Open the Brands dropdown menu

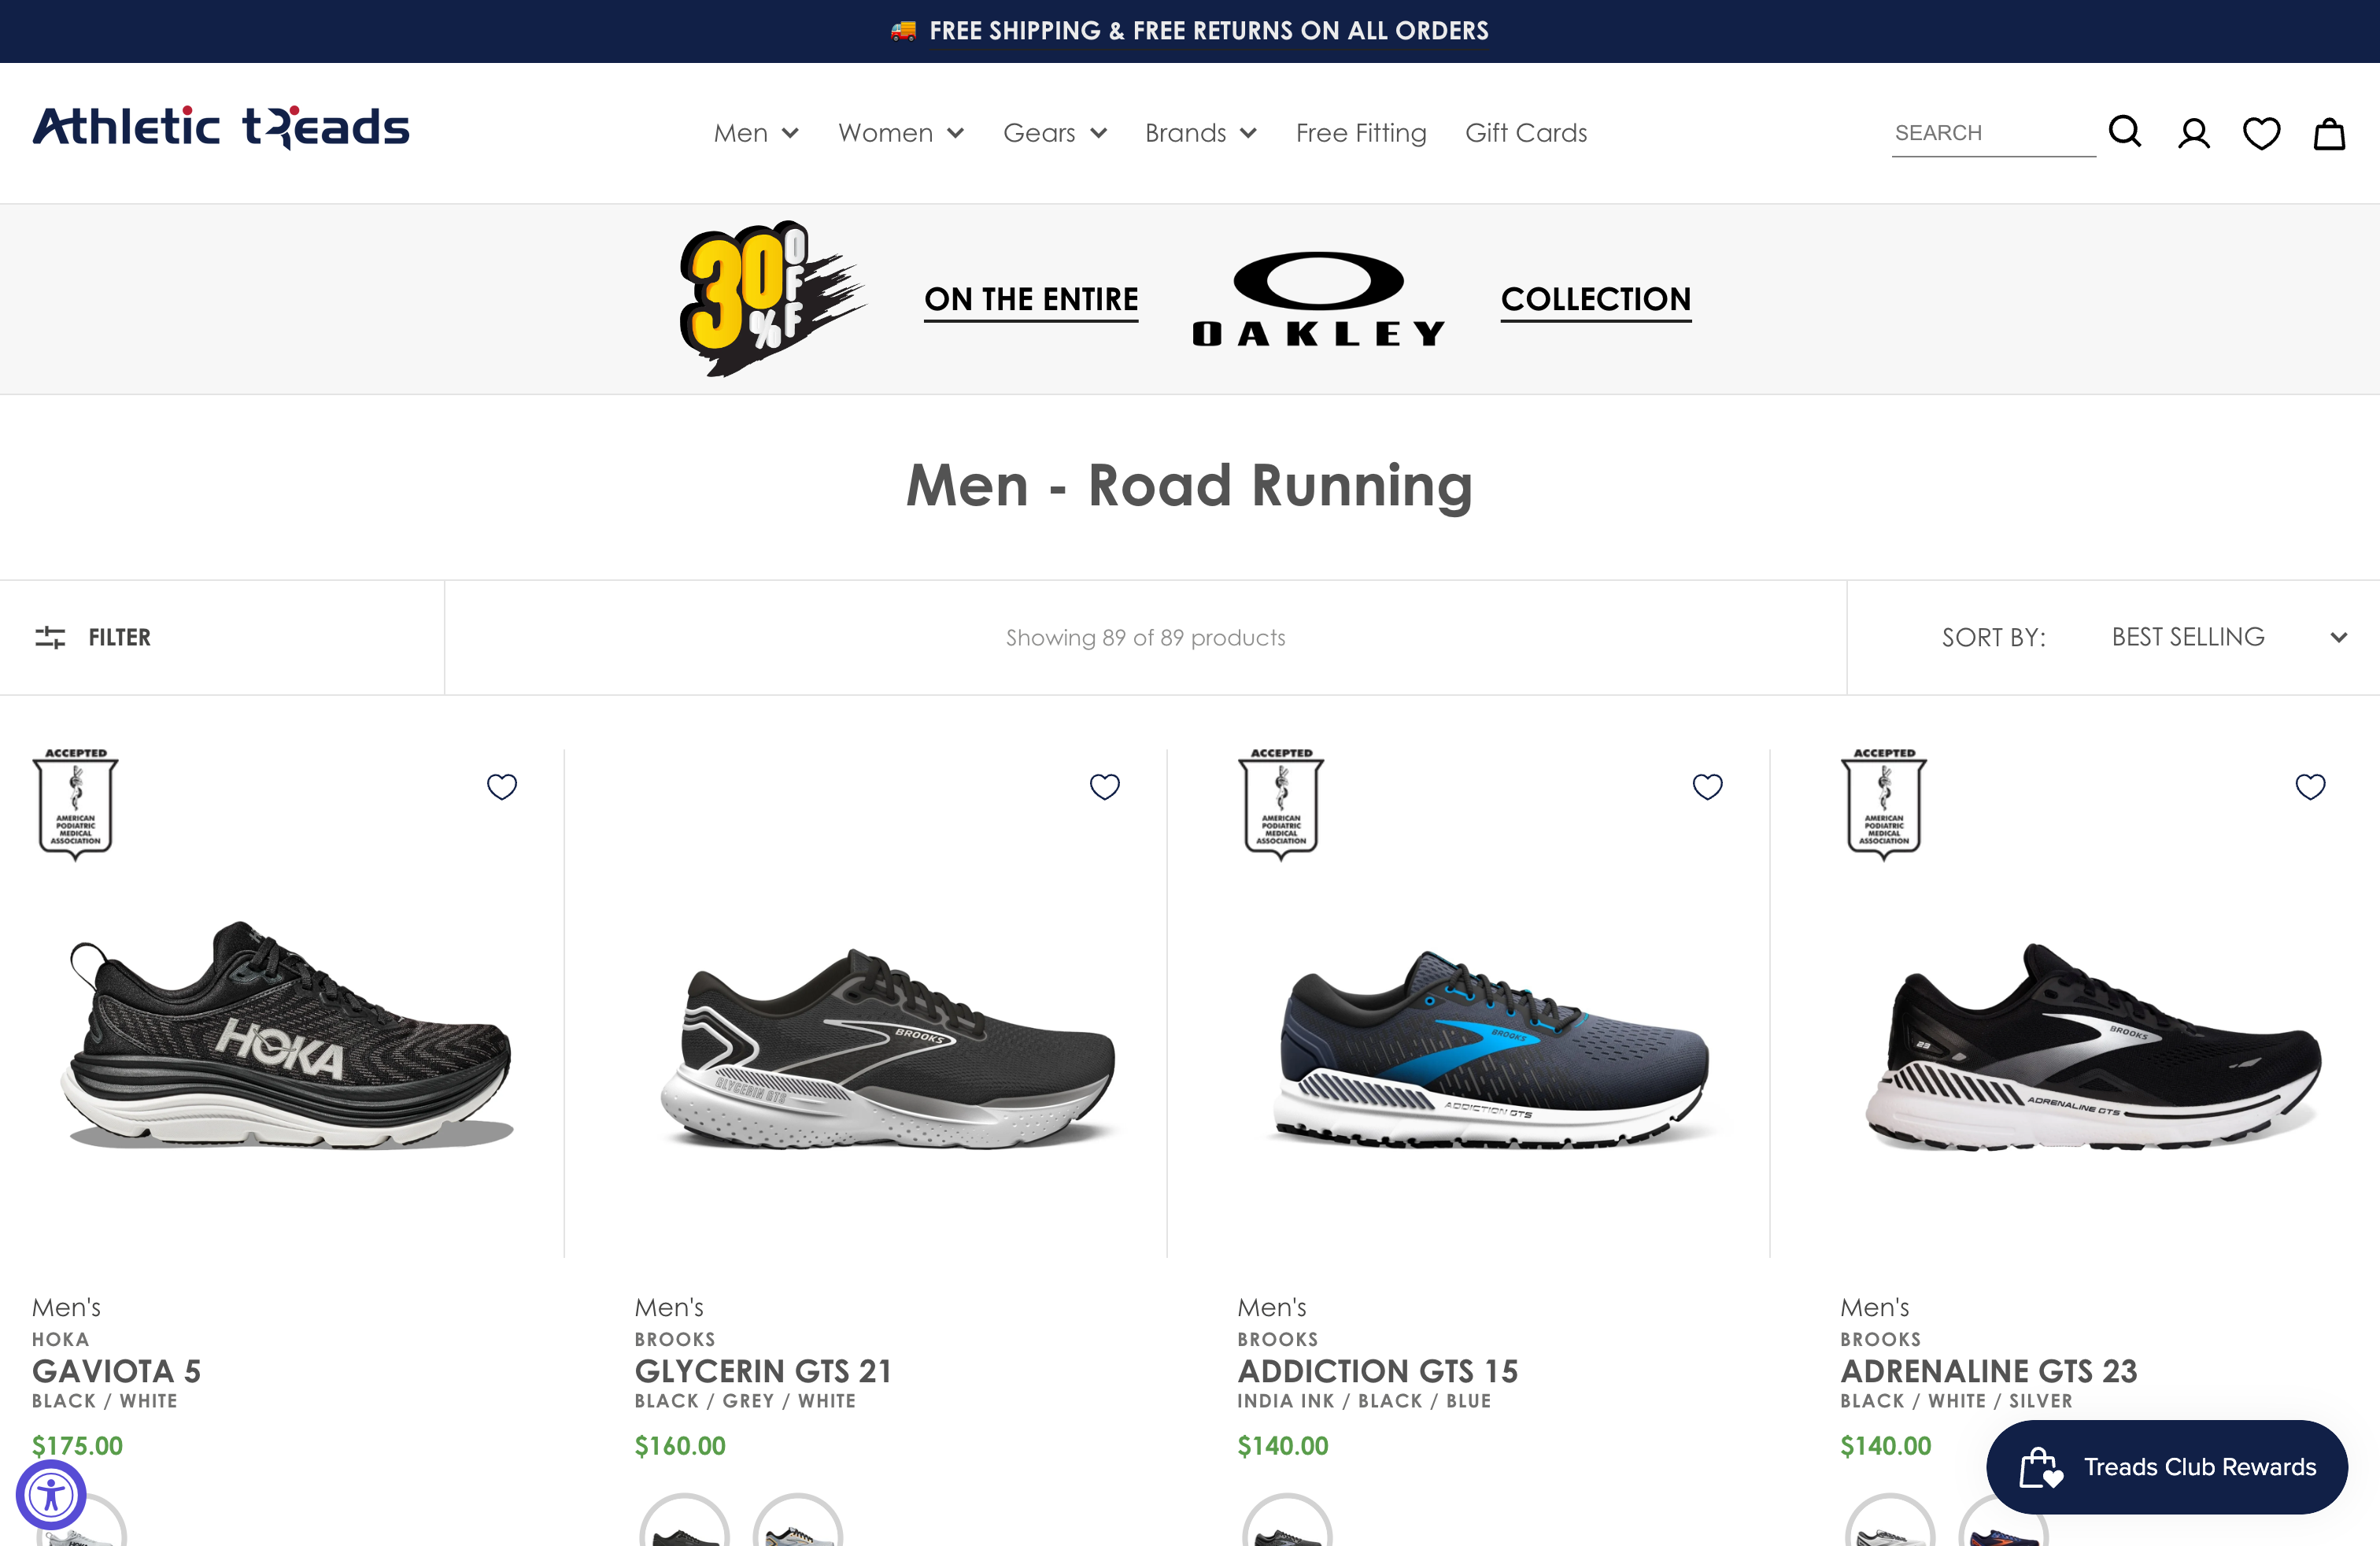click(x=1201, y=132)
